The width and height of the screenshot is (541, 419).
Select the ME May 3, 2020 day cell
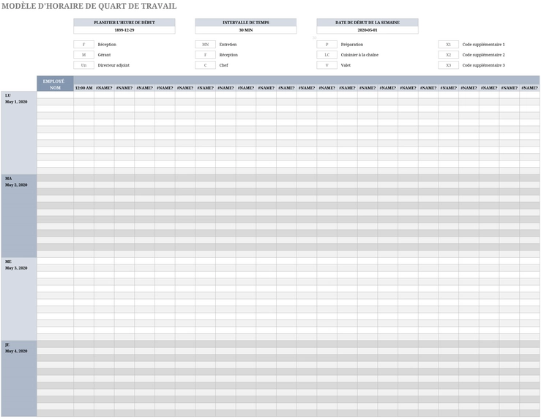point(19,300)
